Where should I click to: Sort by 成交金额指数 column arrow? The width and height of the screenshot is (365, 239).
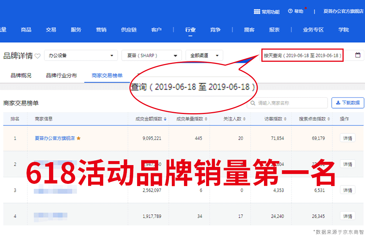click(165, 119)
